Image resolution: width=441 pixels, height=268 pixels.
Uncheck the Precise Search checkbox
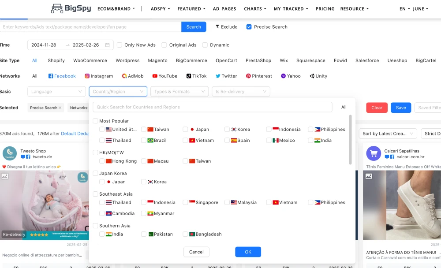249,27
